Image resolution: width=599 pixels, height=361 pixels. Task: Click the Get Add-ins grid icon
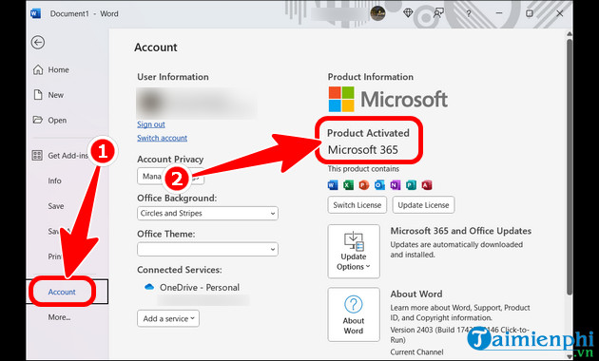(x=37, y=155)
